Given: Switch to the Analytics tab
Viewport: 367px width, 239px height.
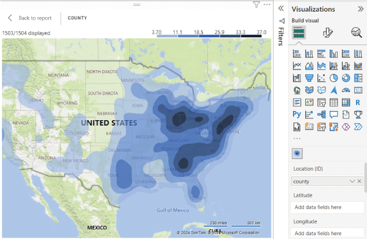Looking at the screenshot, I should tap(357, 32).
